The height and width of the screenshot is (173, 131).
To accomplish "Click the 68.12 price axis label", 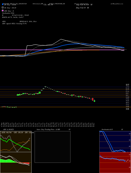I will tap(128, 88).
